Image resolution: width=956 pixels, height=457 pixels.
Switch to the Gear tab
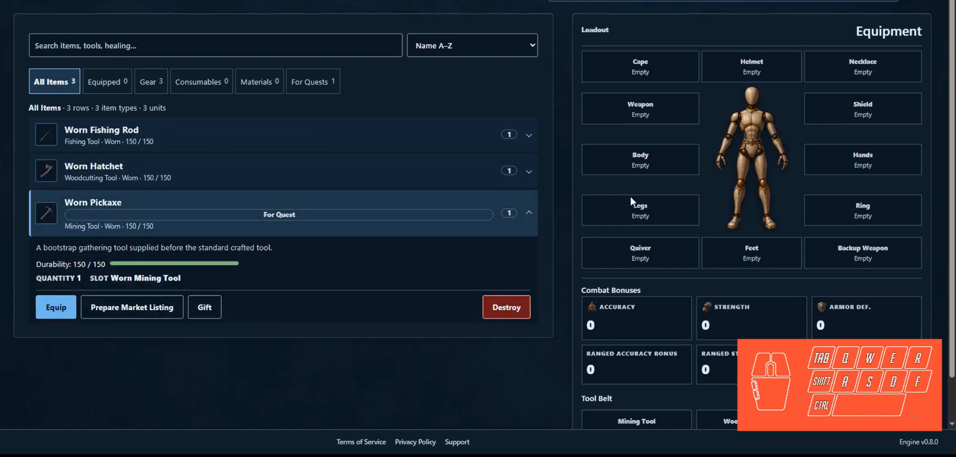pyautogui.click(x=151, y=82)
